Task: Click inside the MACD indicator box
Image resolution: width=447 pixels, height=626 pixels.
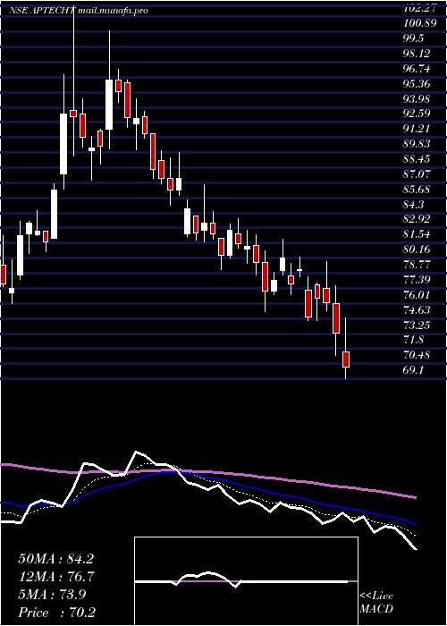Action: point(246,581)
